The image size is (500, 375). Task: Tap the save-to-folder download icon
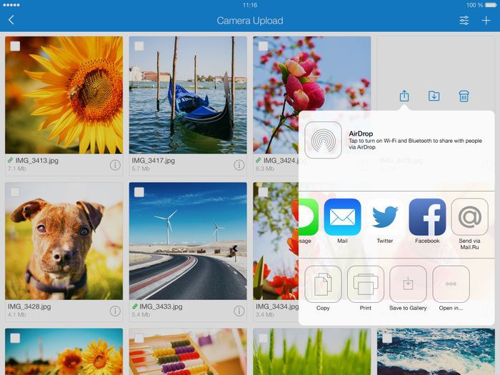(x=434, y=96)
